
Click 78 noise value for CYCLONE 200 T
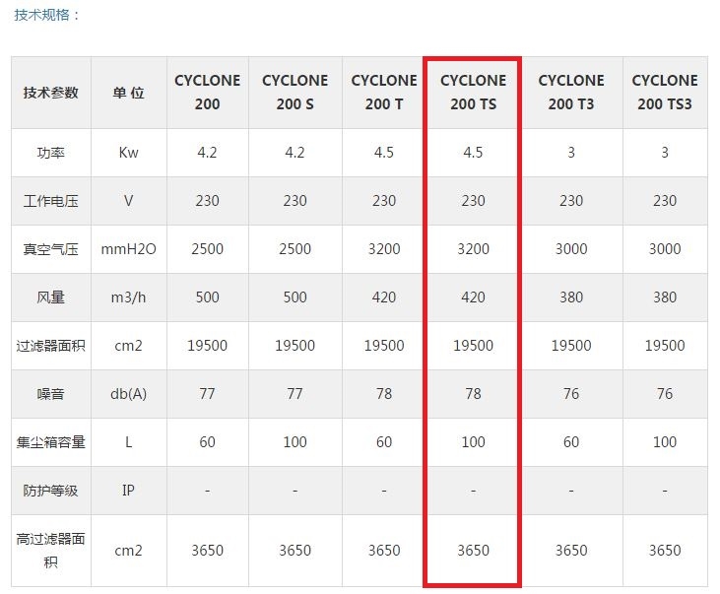click(x=384, y=394)
